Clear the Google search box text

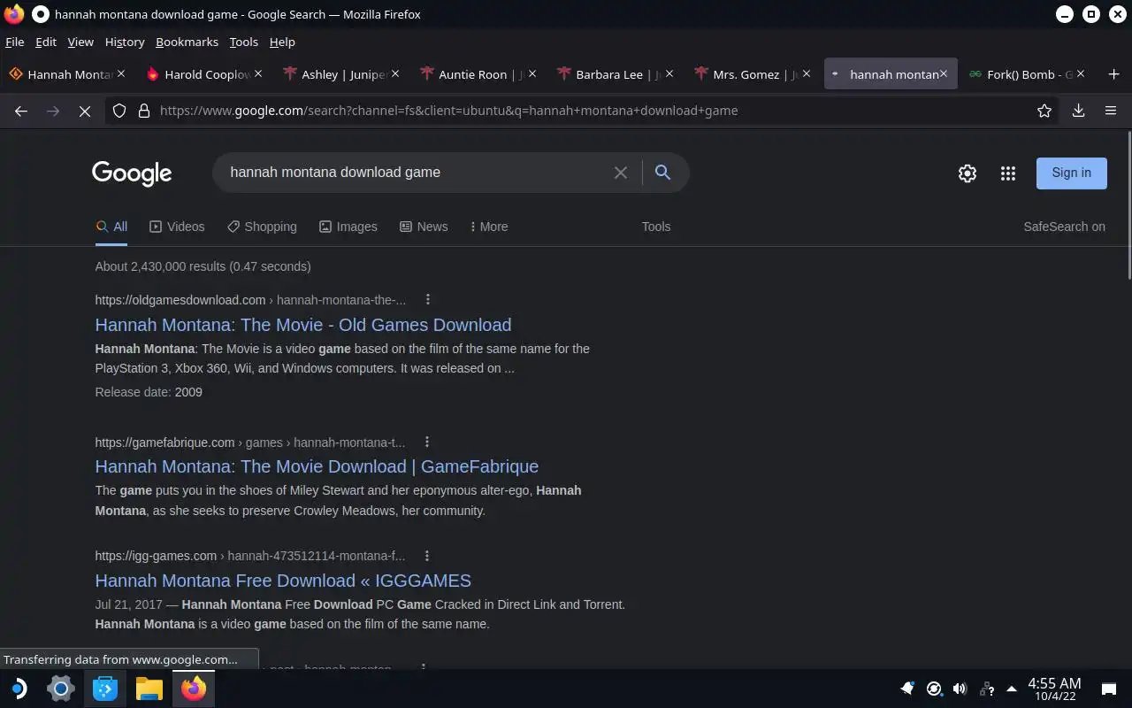point(621,173)
